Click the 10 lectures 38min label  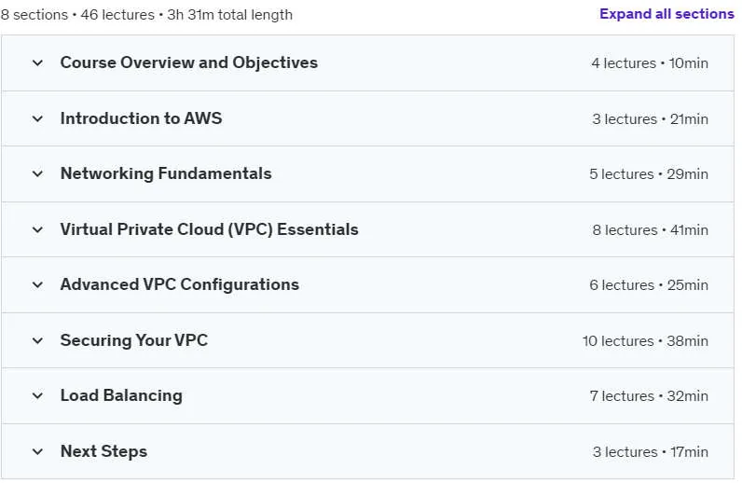point(645,341)
